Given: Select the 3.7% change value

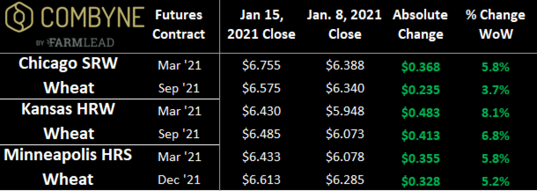Looking at the screenshot, I should tap(495, 90).
